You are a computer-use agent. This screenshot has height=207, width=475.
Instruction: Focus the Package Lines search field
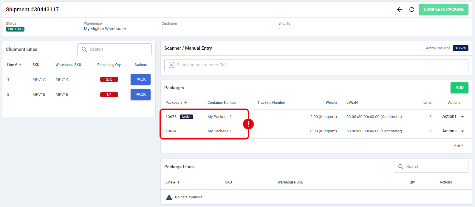tap(431, 167)
